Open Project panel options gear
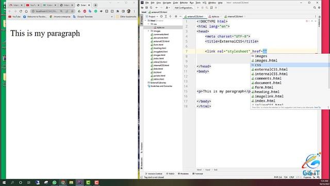 coord(176,17)
